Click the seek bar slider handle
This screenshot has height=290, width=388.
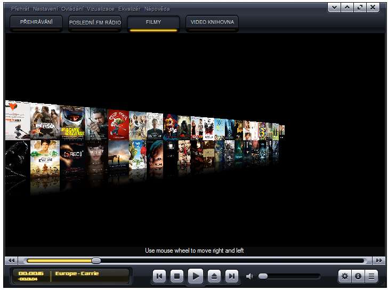pyautogui.click(x=96, y=261)
